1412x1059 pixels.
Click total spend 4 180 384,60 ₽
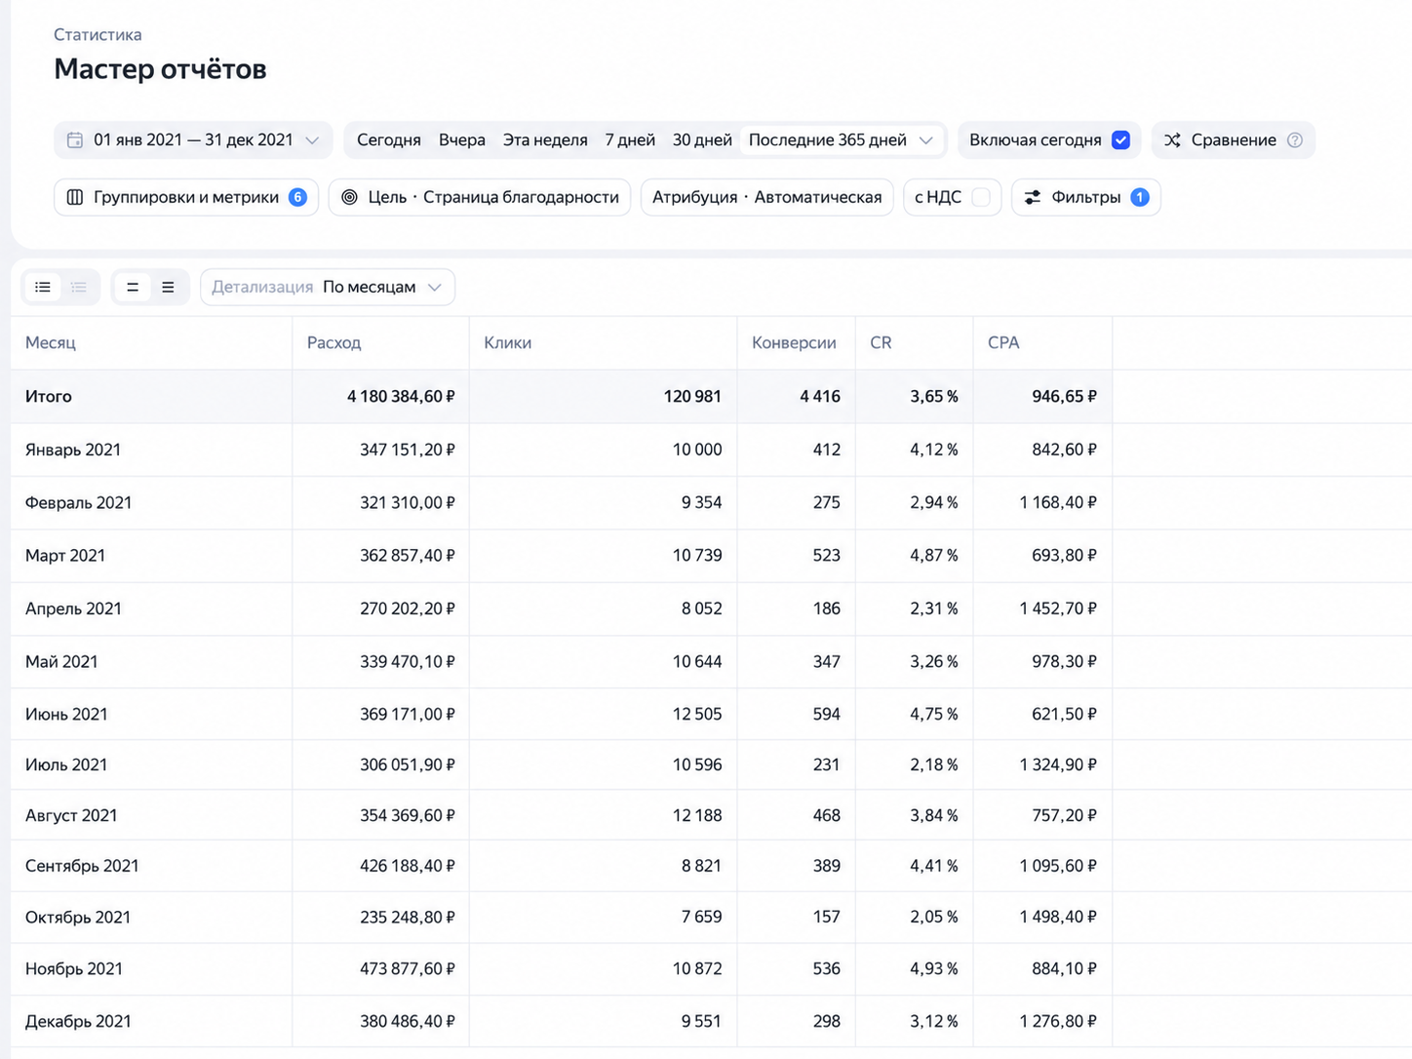tap(401, 397)
